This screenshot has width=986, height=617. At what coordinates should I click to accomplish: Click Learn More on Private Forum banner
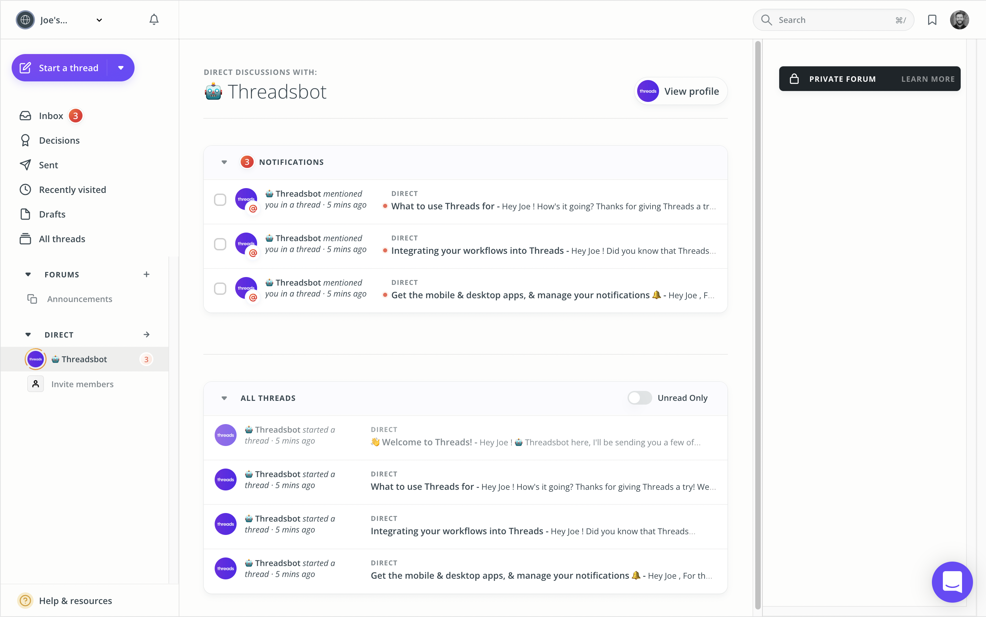click(x=927, y=79)
